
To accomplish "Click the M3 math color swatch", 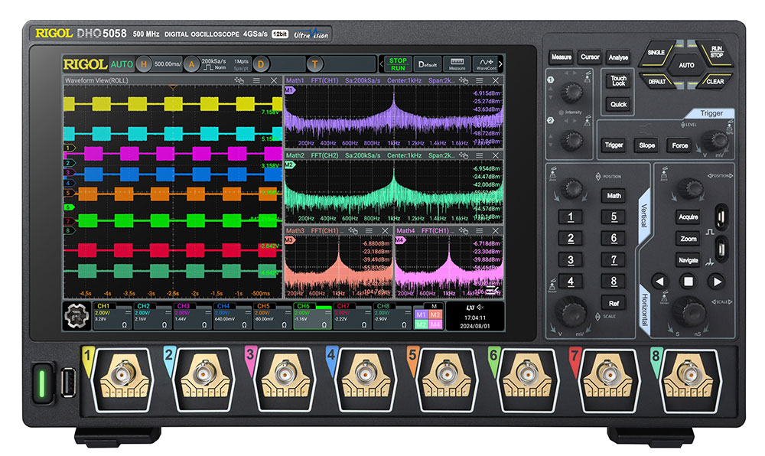I will click(x=435, y=314).
